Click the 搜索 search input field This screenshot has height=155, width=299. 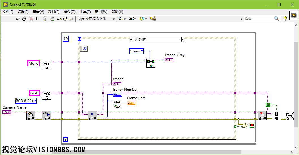(258, 19)
